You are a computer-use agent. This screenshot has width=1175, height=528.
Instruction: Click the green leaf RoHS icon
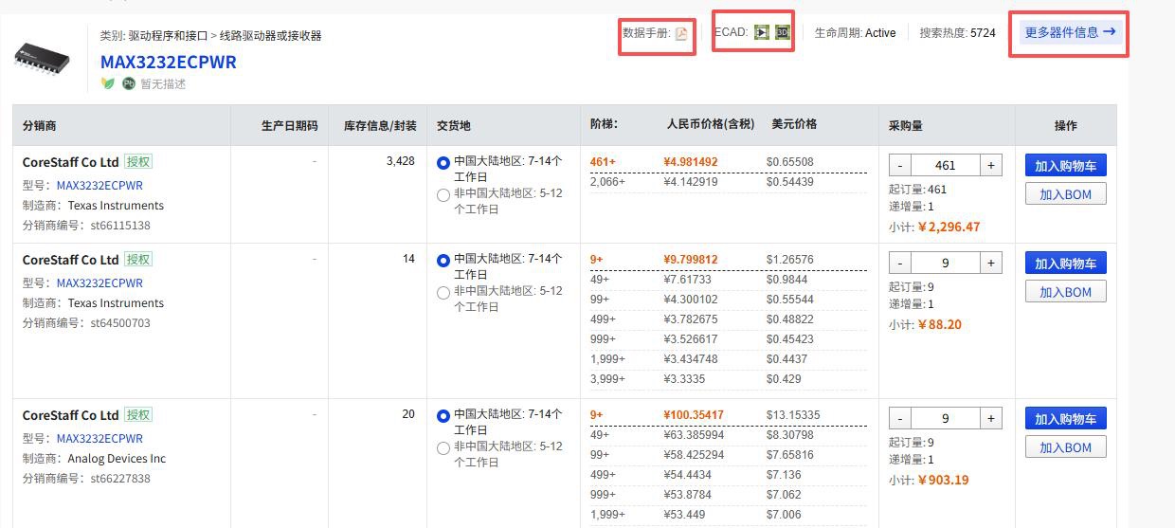[108, 83]
